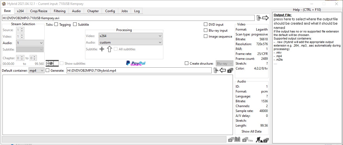The width and height of the screenshot is (343, 145).
Task: Toggle the Create structure checkbox
Action: [186, 63]
